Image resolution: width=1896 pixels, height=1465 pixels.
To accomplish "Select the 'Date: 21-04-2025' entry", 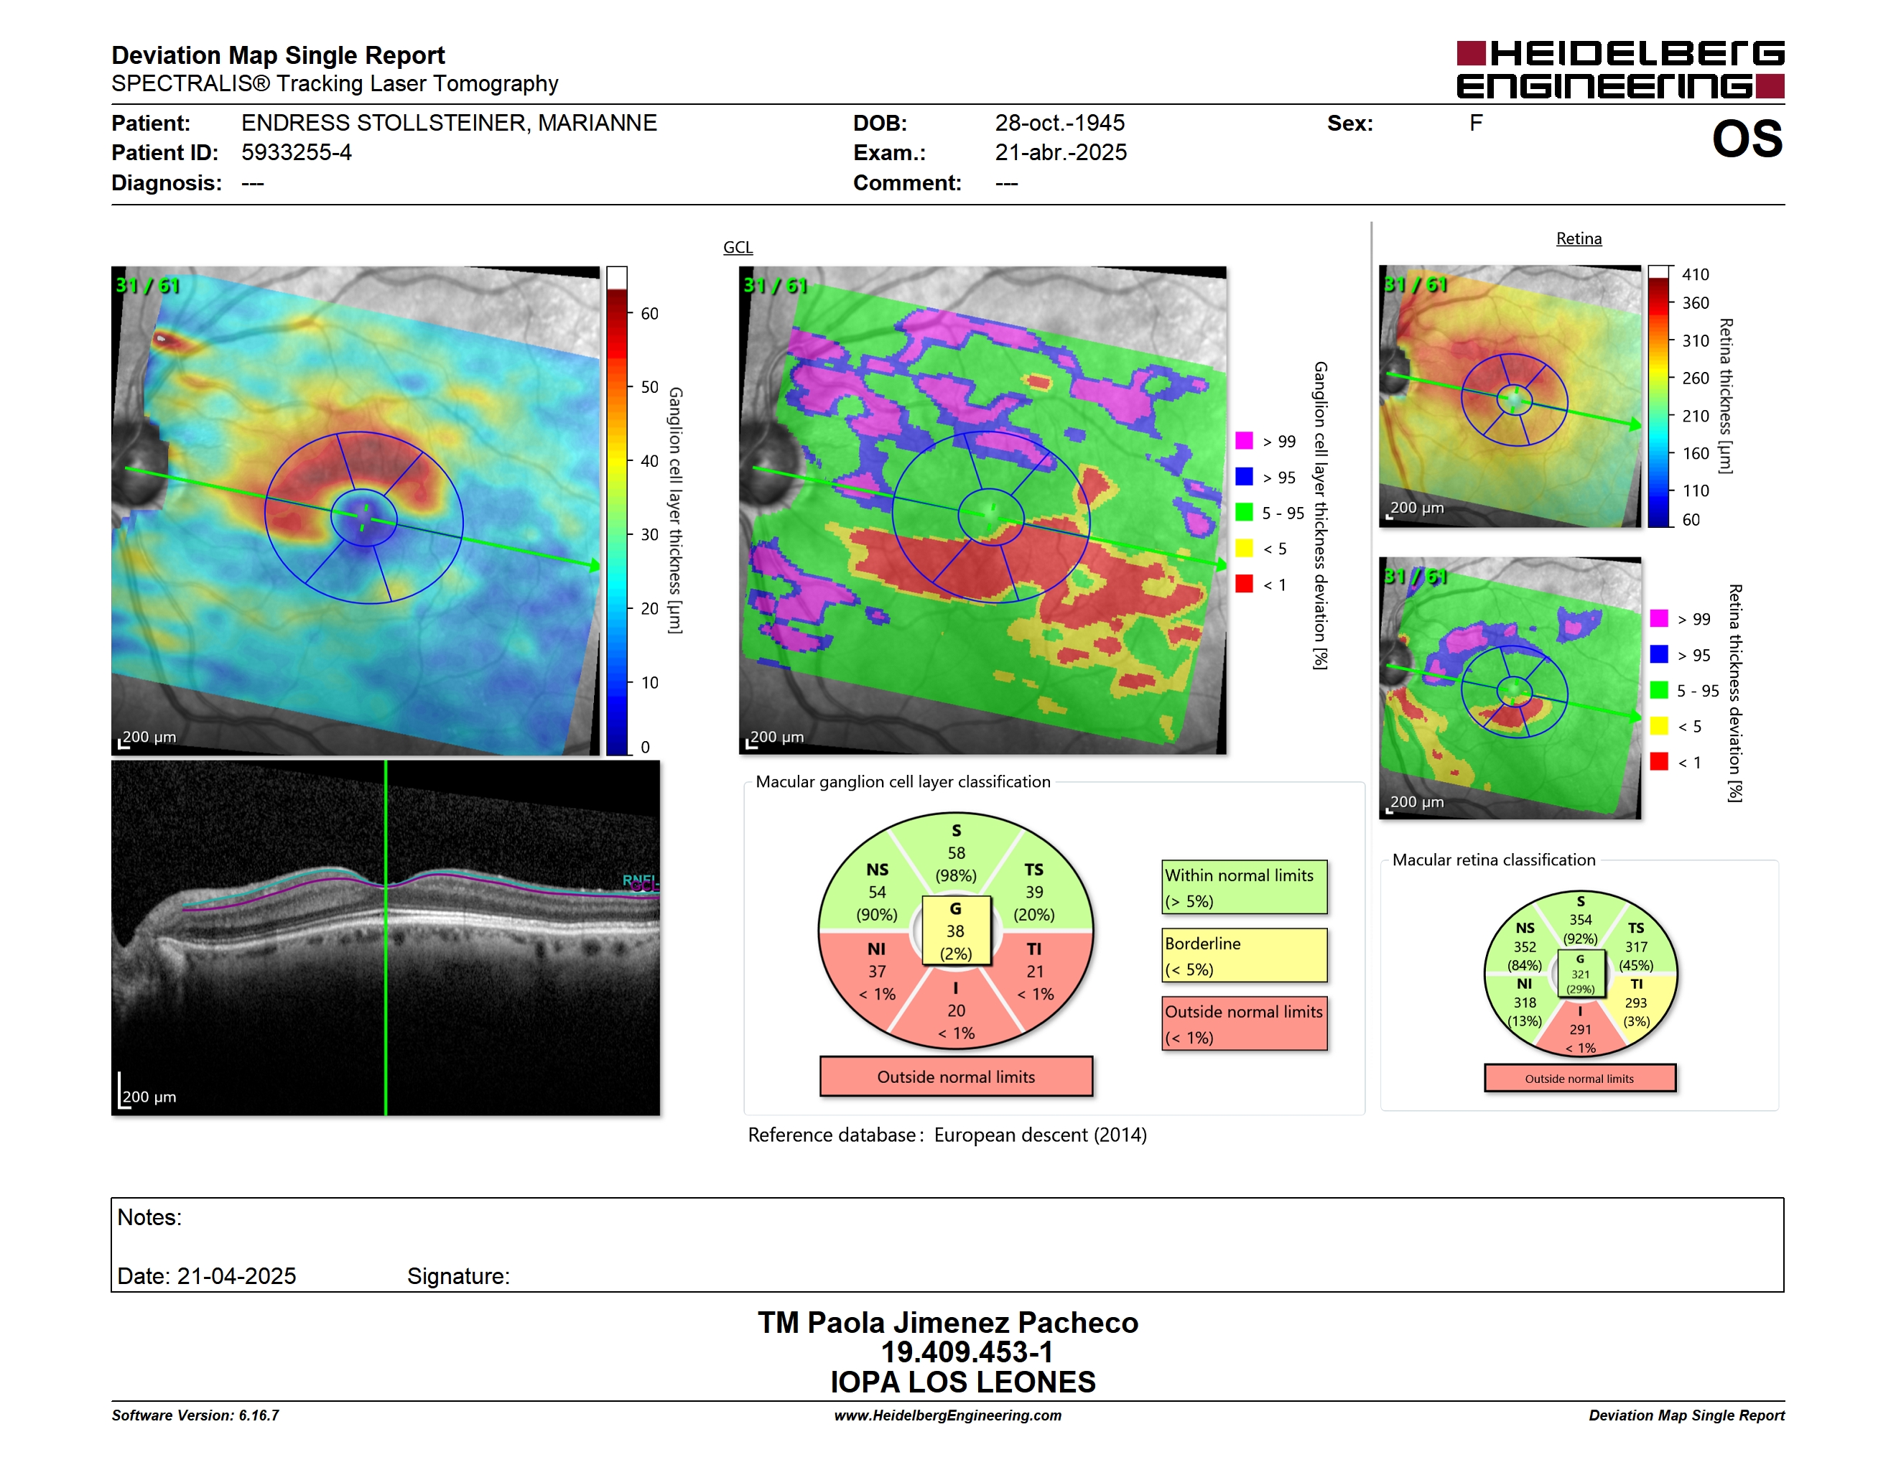I will coord(207,1276).
